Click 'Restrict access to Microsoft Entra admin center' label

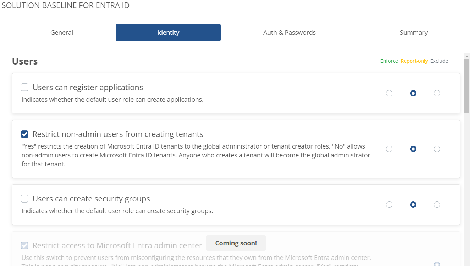click(117, 245)
